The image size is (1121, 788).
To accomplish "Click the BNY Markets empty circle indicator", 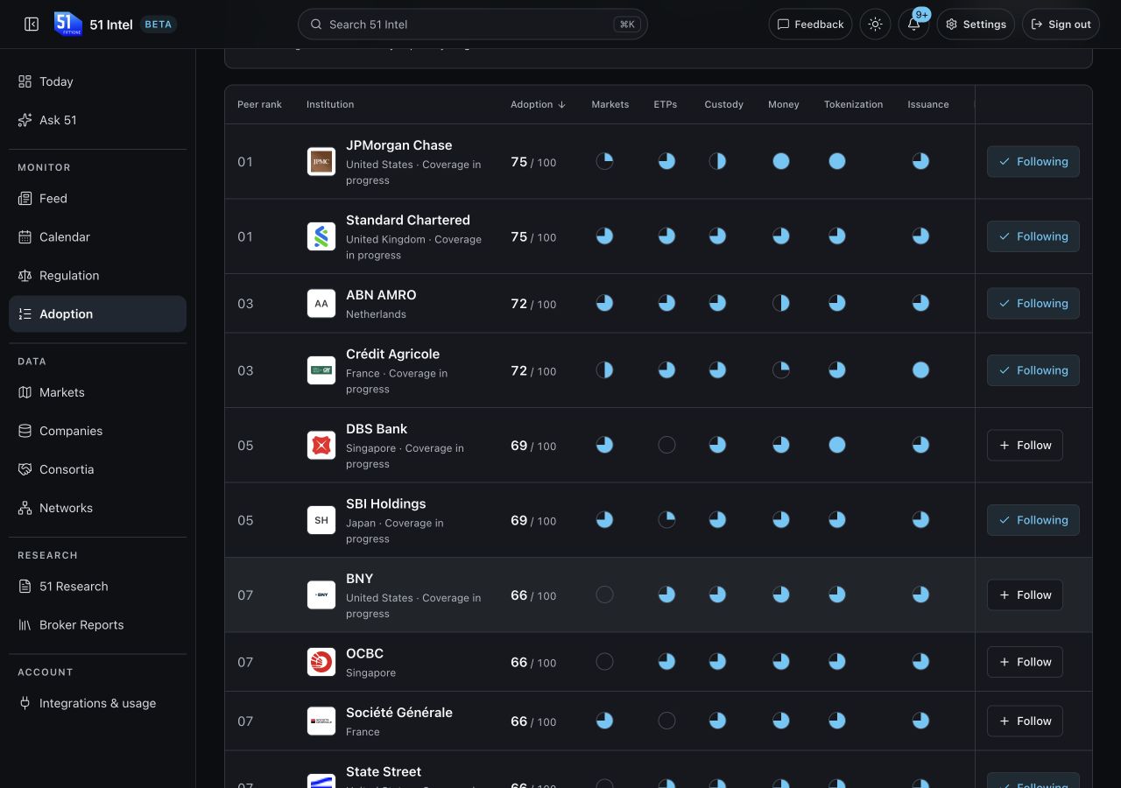I will point(604,595).
